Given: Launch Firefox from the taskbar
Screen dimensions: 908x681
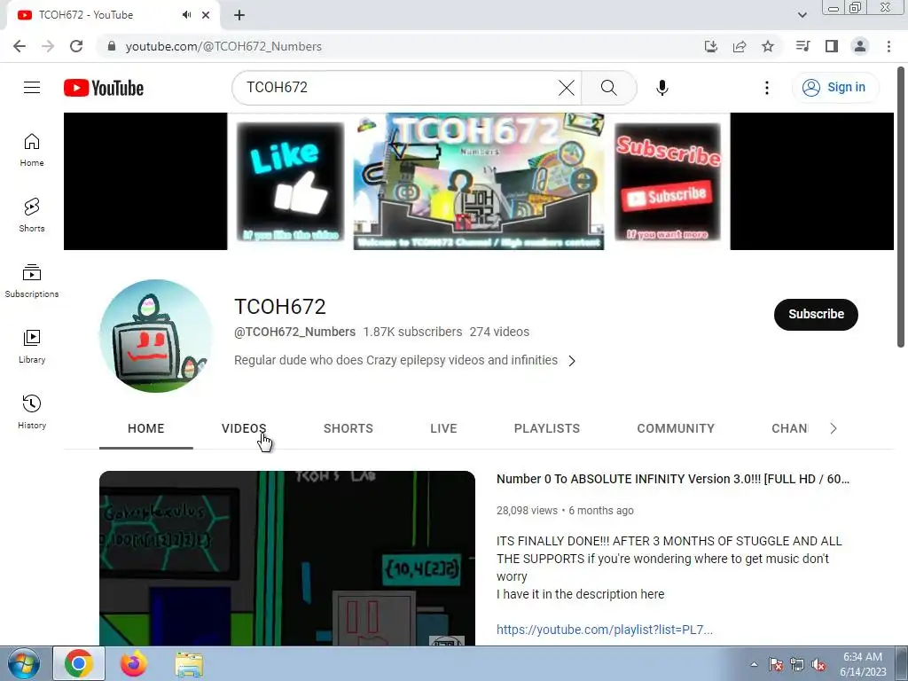Looking at the screenshot, I should (x=133, y=663).
